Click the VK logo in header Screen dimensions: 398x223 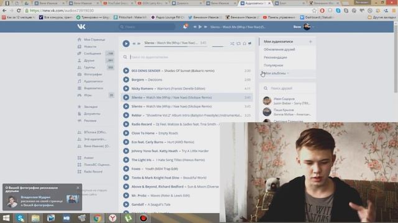point(81,27)
